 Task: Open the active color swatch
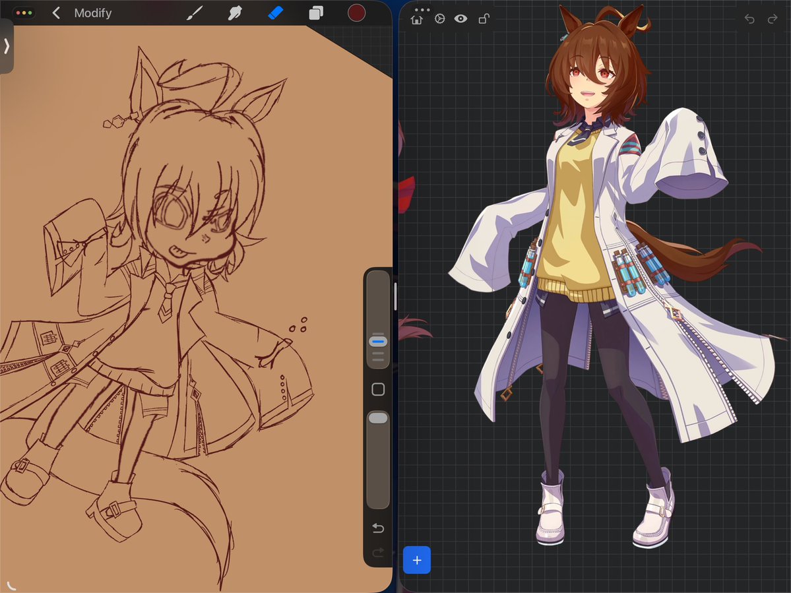point(357,13)
